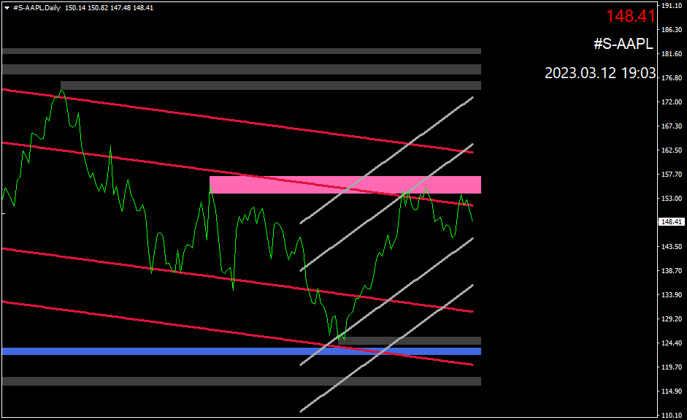Click the 124.40 price scale label
The height and width of the screenshot is (420, 687).
coord(672,343)
